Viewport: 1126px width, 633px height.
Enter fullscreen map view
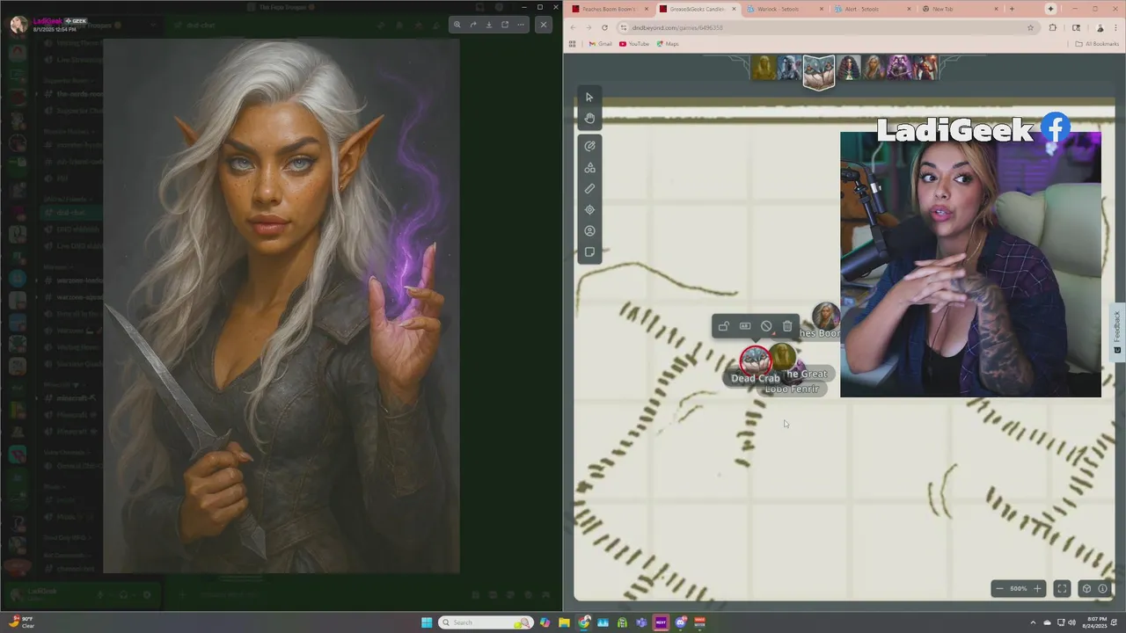(1062, 588)
